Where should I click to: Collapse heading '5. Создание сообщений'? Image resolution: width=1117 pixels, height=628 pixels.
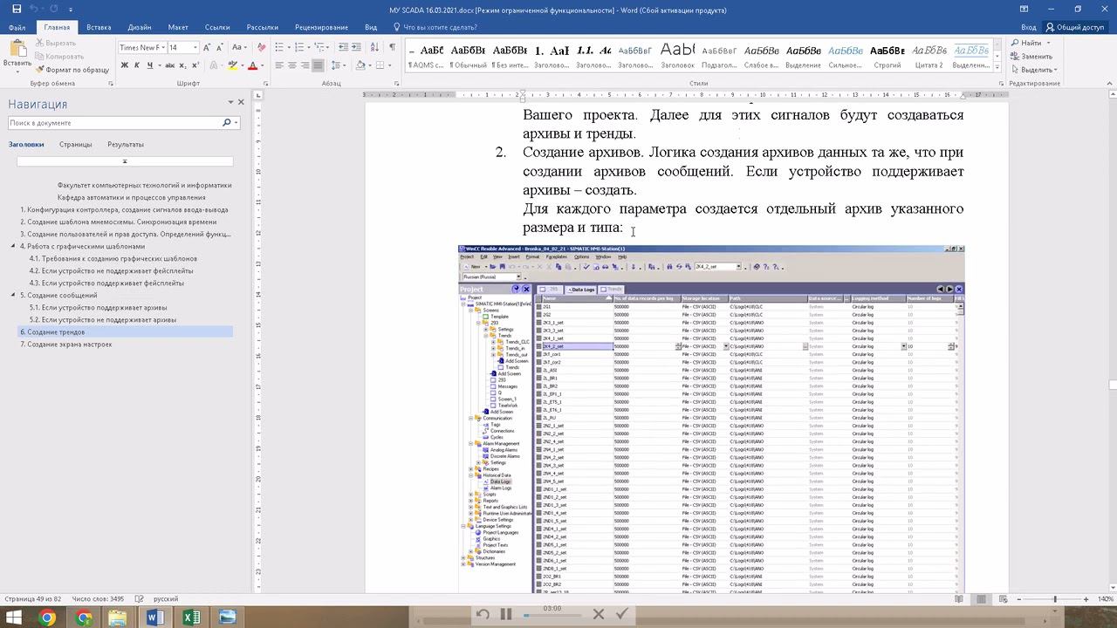tap(13, 295)
